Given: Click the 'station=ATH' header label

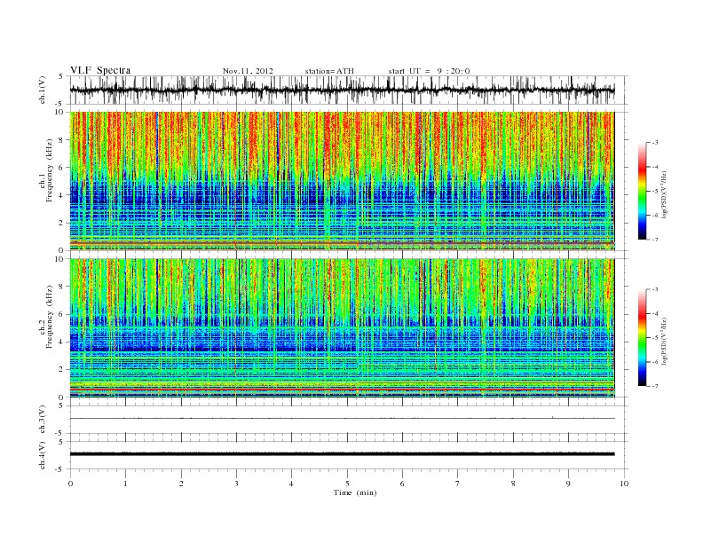Looking at the screenshot, I should point(329,71).
